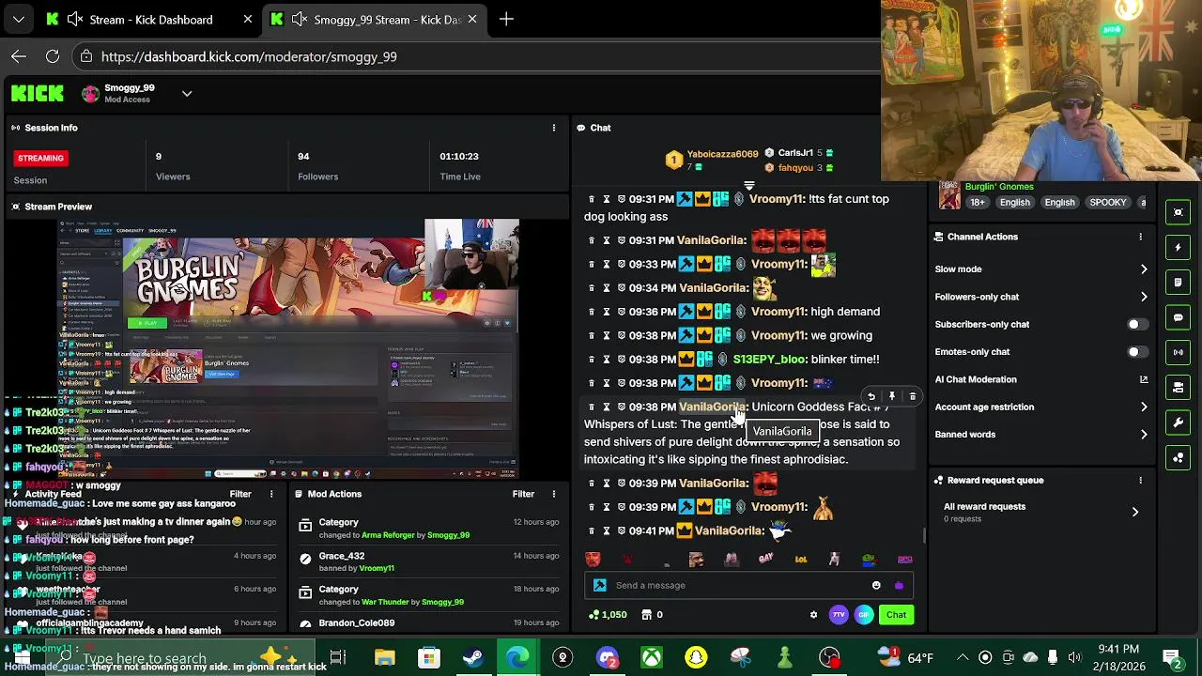Open Steam from the taskbar
The height and width of the screenshot is (676, 1202).
[x=473, y=657]
